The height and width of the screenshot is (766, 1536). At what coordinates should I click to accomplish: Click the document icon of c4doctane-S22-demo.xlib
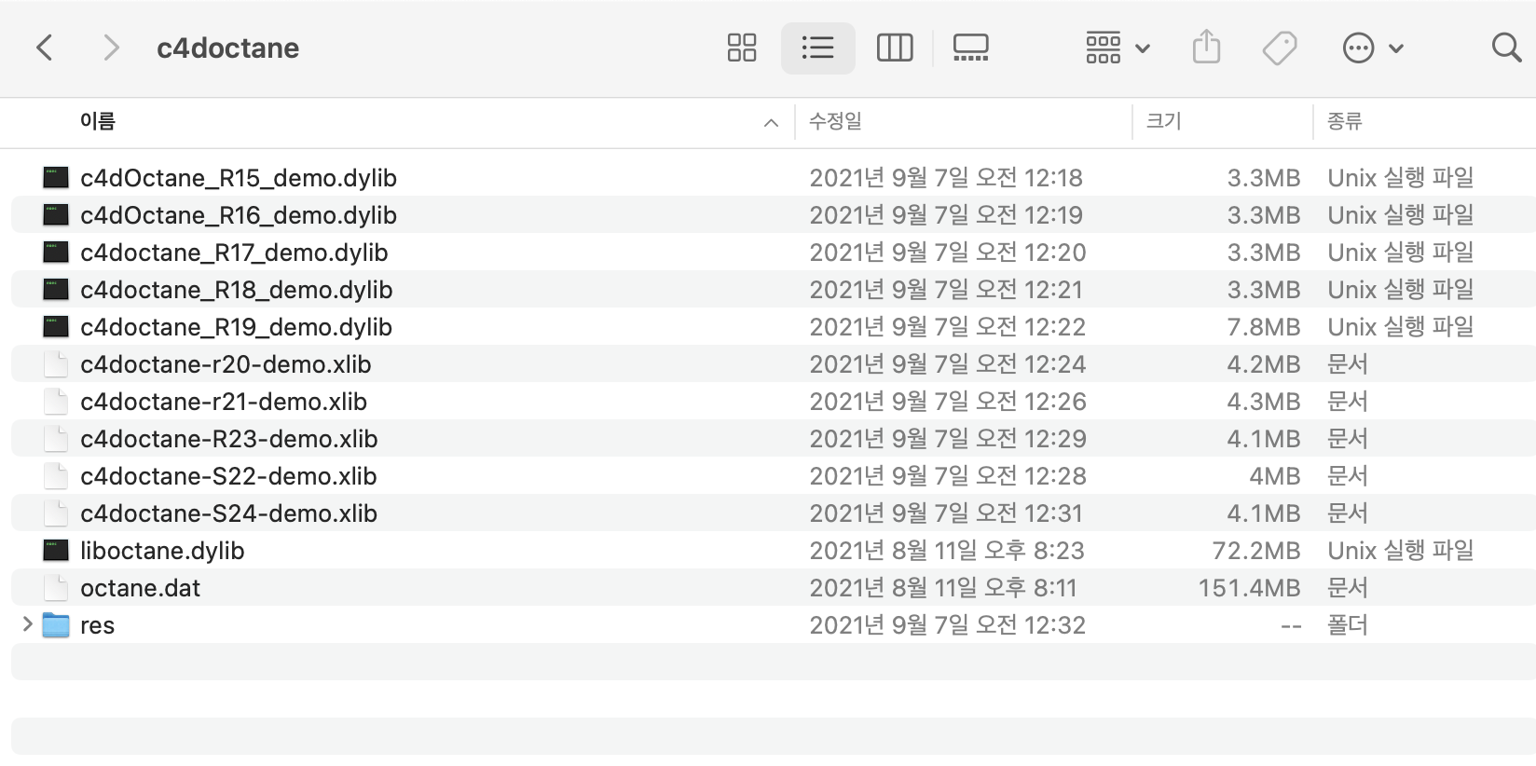(56, 475)
